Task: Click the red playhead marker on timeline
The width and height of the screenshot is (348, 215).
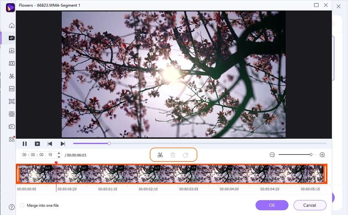Action: [x=56, y=163]
